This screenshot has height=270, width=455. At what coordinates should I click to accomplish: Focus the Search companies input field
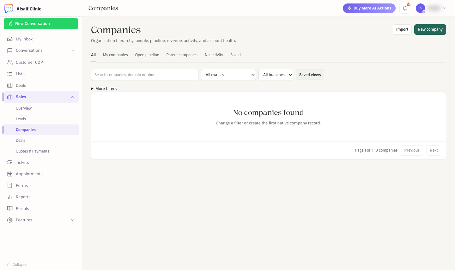point(145,75)
